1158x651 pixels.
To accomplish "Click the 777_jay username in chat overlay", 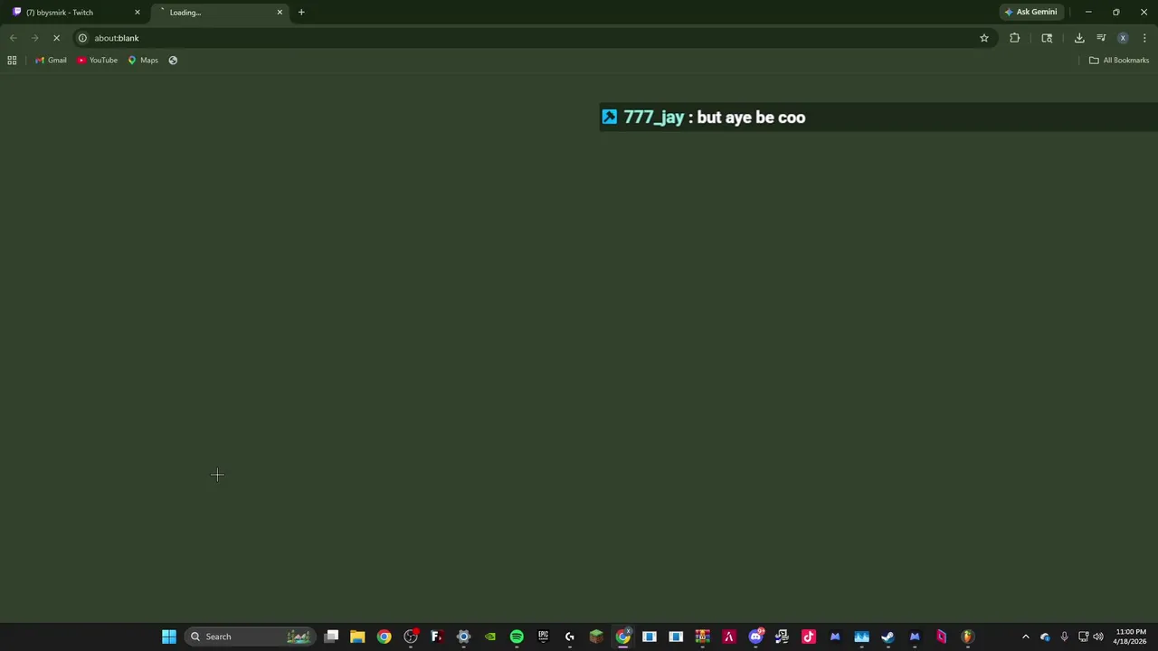I will coord(654,118).
